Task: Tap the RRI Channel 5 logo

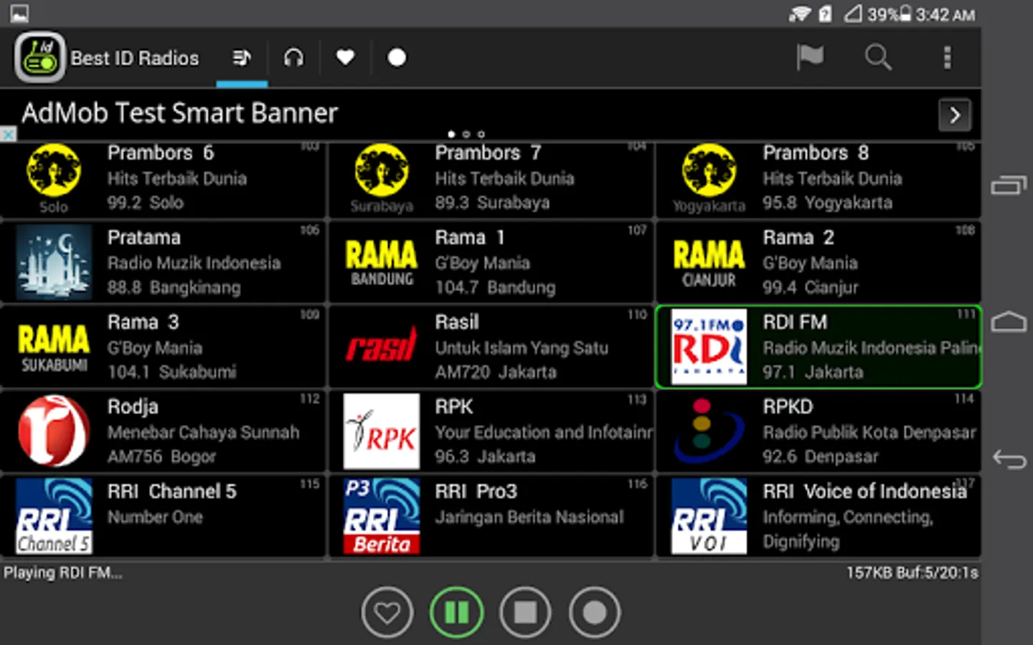Action: click(x=54, y=516)
